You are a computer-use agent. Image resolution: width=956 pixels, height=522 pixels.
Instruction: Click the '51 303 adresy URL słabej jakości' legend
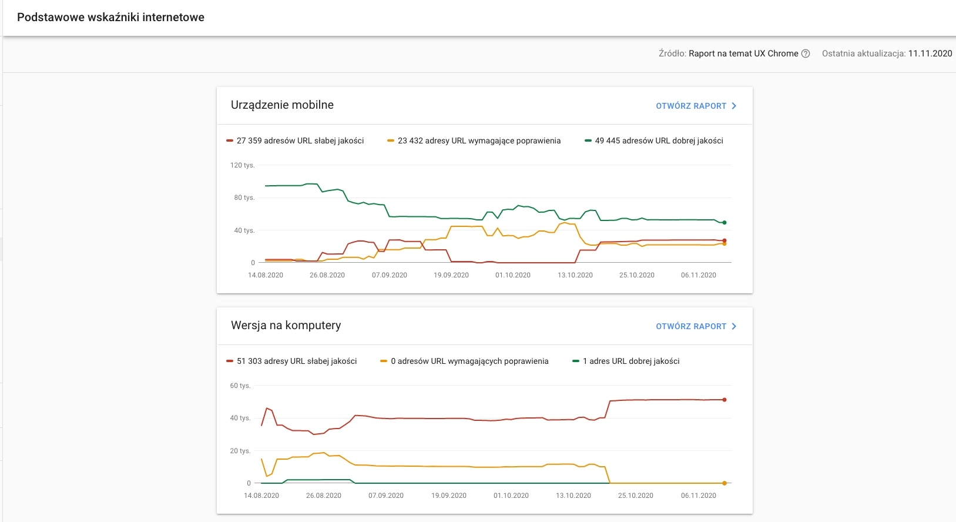[x=297, y=361]
